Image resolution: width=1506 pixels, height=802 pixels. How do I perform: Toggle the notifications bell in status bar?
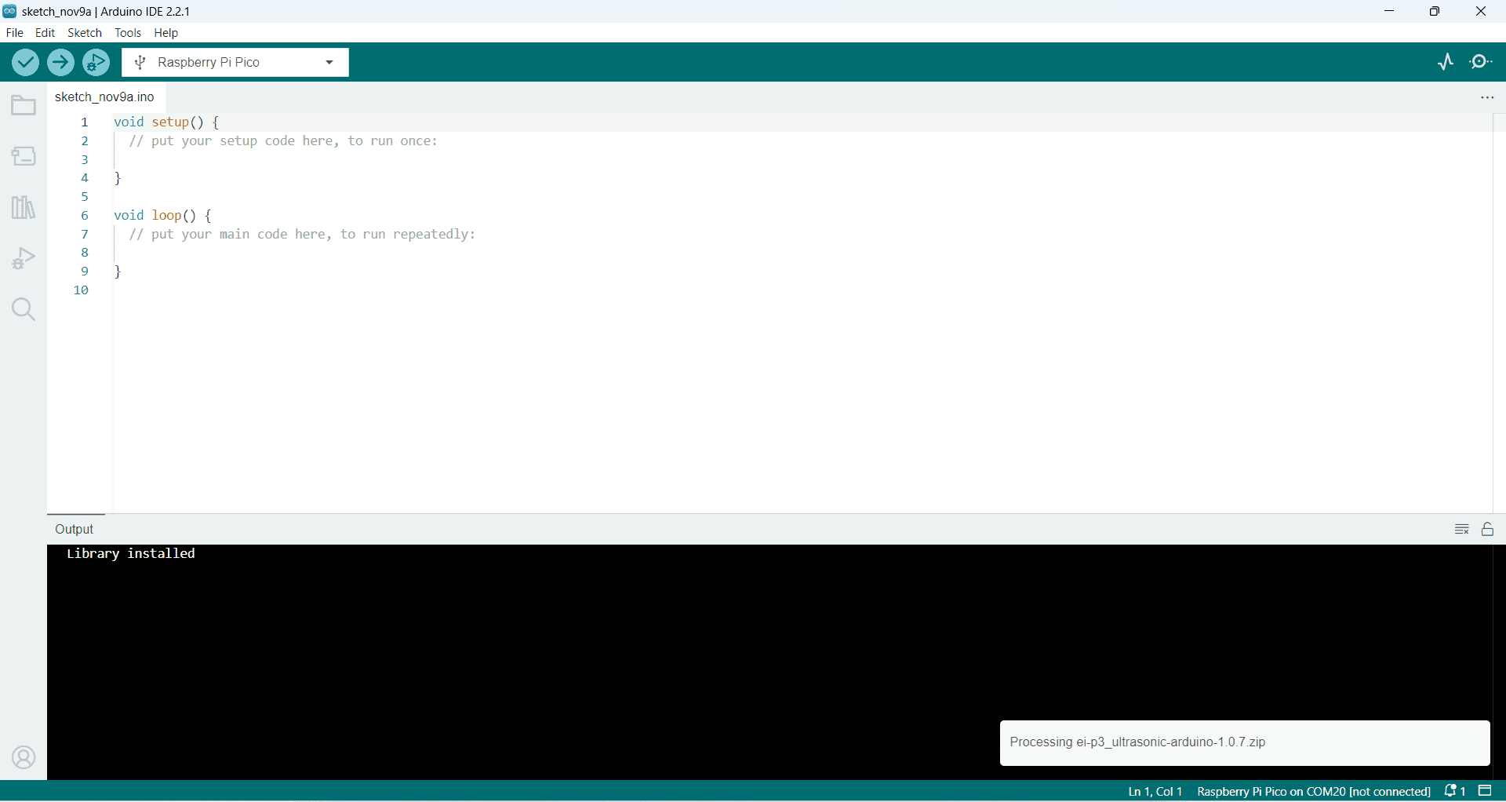[1452, 791]
